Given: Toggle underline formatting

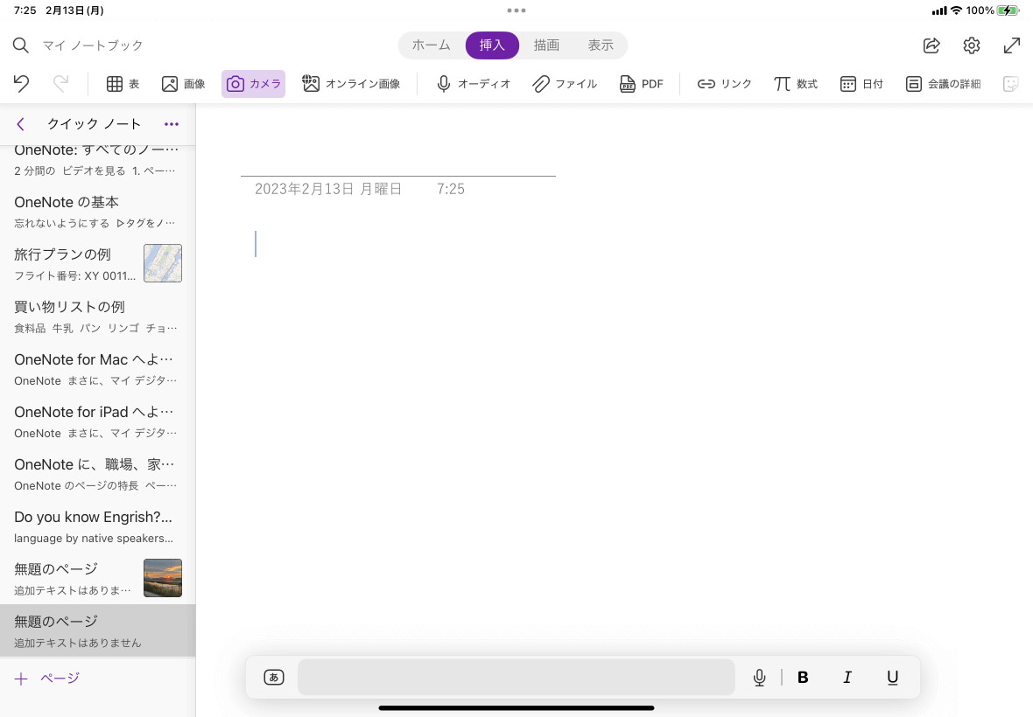Looking at the screenshot, I should click(x=892, y=677).
